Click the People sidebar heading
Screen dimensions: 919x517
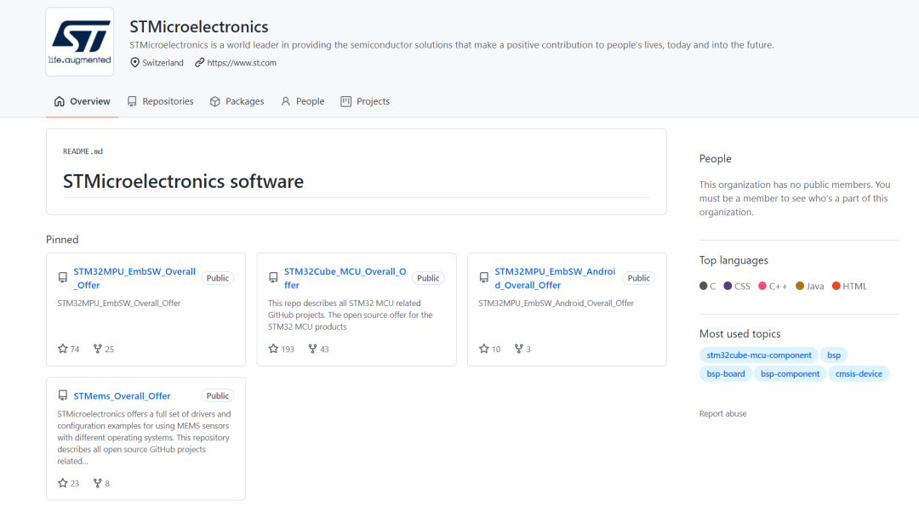pos(715,159)
